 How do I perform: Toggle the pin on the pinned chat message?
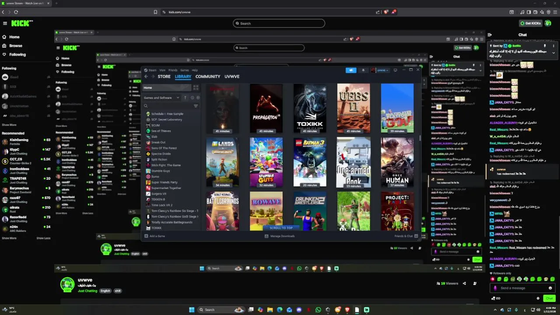(x=545, y=45)
